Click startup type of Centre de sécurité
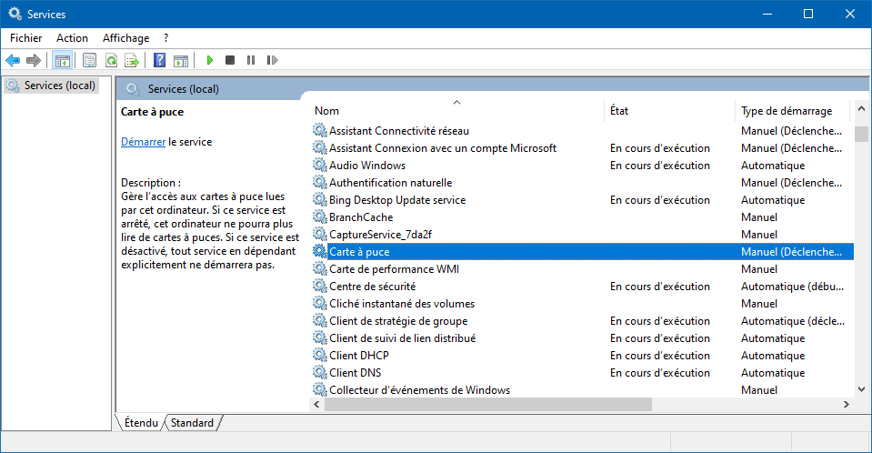The image size is (872, 453). [792, 286]
